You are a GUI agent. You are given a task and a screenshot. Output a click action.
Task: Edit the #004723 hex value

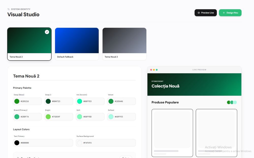click(56, 101)
